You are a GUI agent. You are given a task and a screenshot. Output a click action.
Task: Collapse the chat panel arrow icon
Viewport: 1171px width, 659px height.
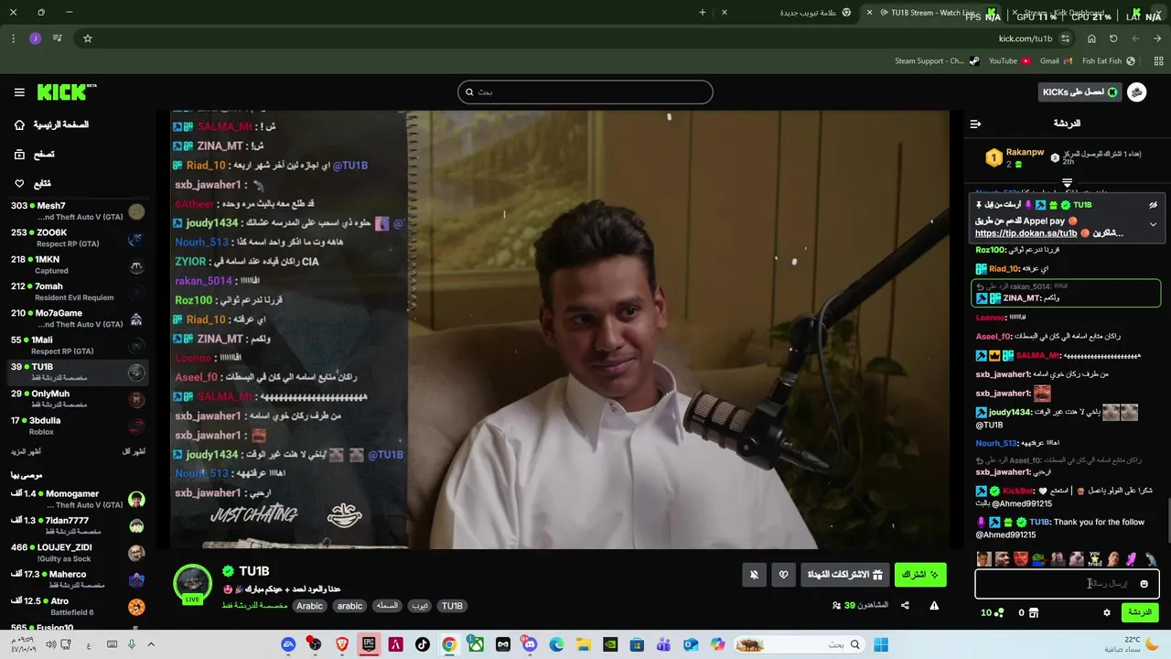975,124
